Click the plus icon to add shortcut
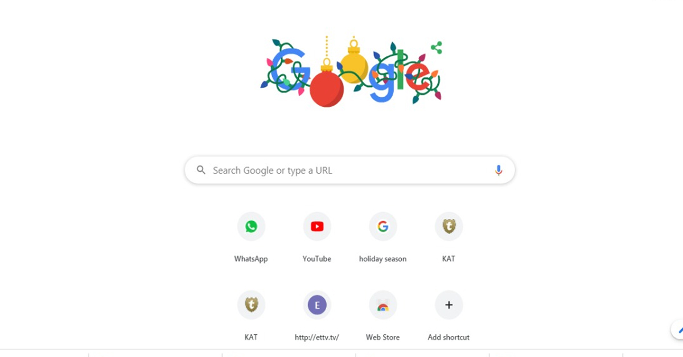 pos(449,305)
